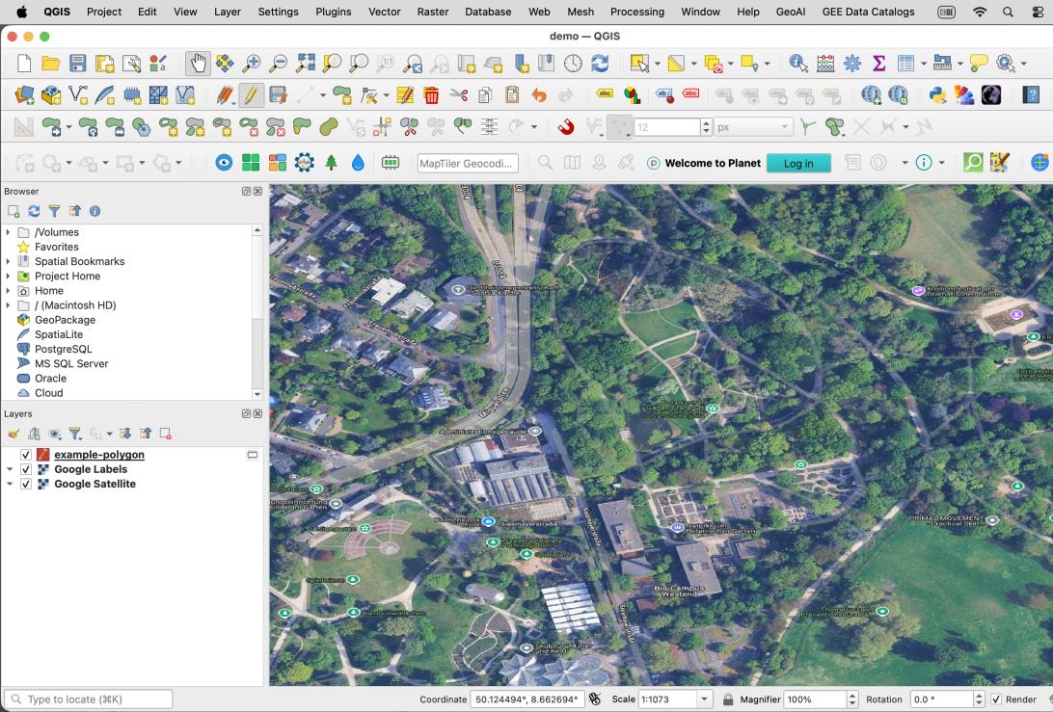Open the Layer menu

pos(228,12)
